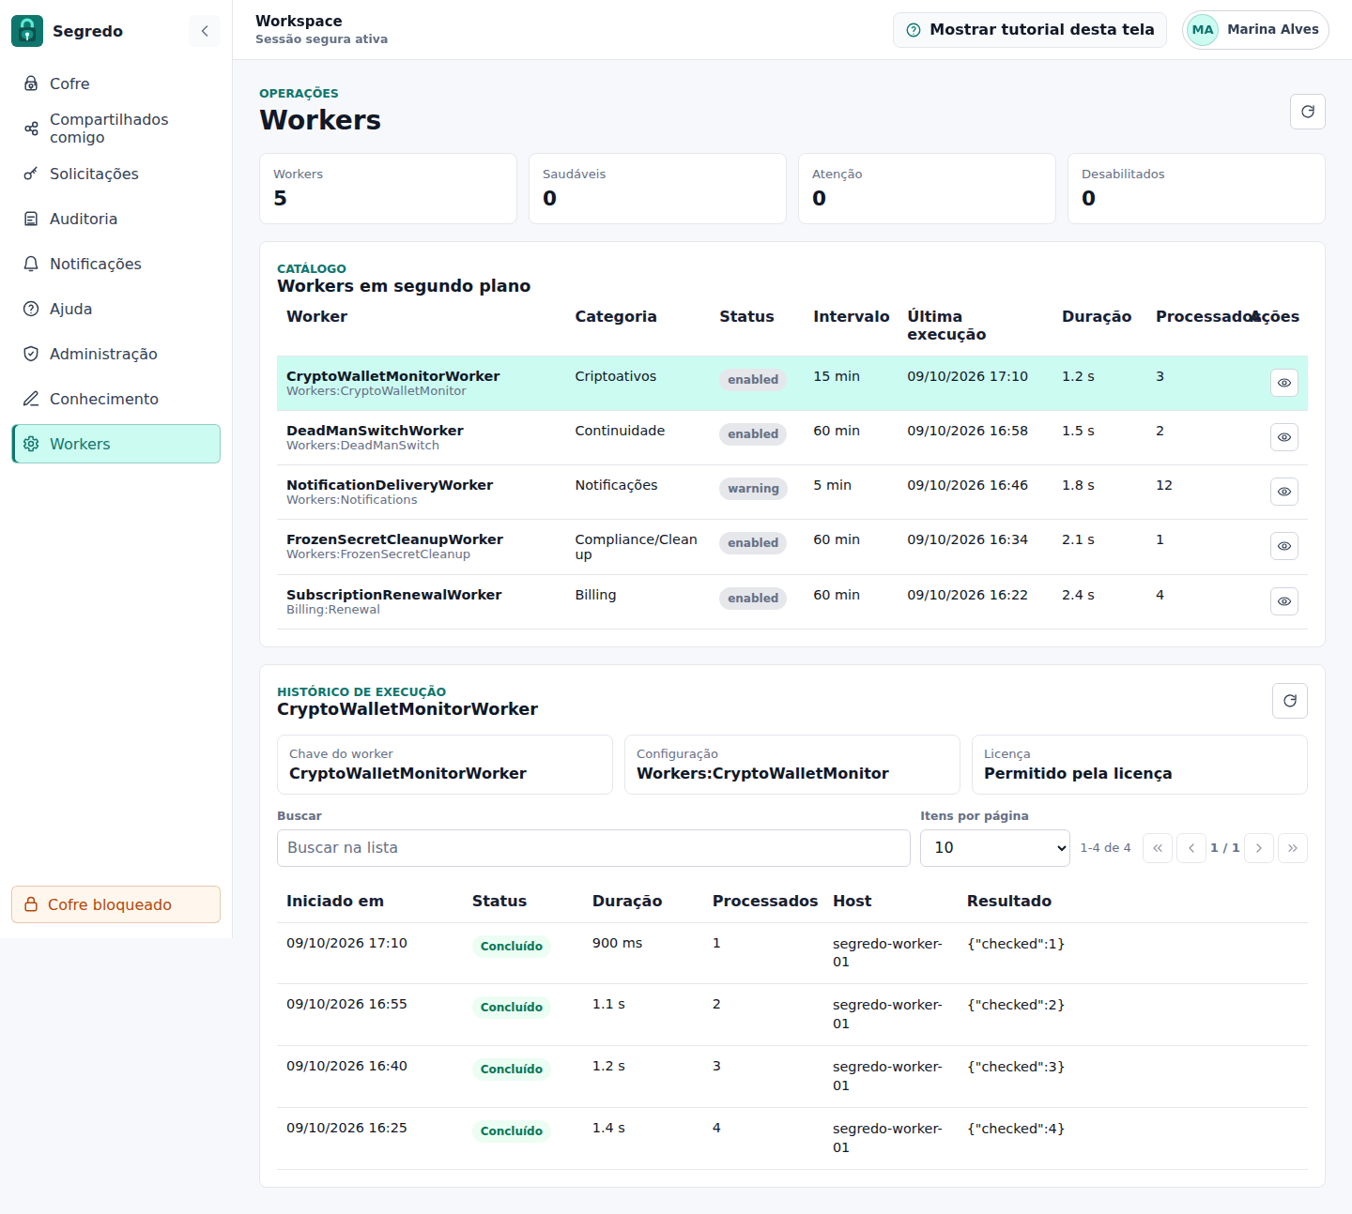
Task: Click the Auditoria document icon
Action: [31, 219]
